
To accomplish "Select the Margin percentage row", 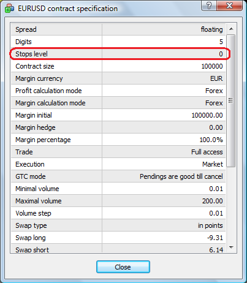I will point(118,140).
